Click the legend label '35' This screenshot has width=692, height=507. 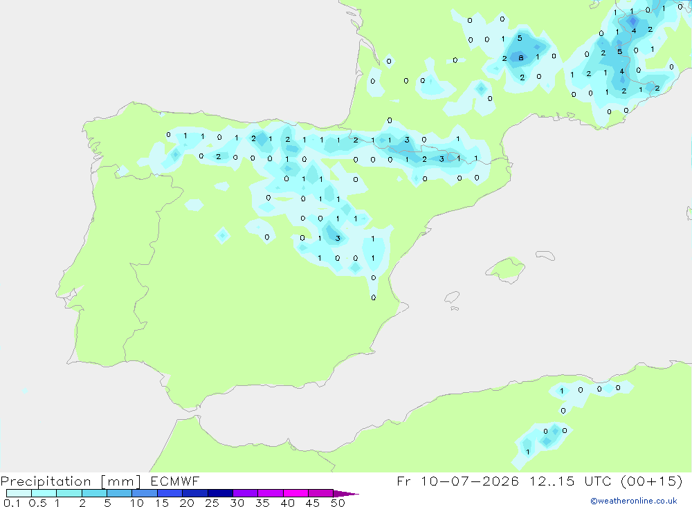click(x=262, y=503)
